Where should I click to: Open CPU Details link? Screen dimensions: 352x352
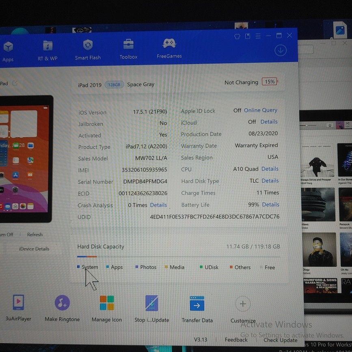click(270, 169)
